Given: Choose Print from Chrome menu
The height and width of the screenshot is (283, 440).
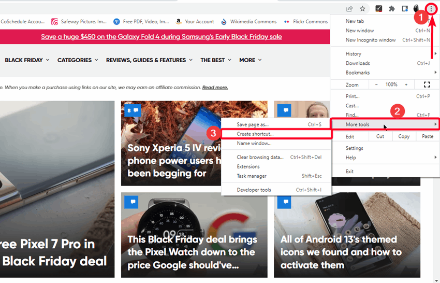Looking at the screenshot, I should tap(385, 96).
